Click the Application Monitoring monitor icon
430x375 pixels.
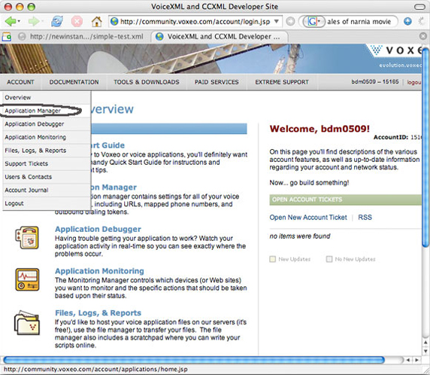(27, 279)
